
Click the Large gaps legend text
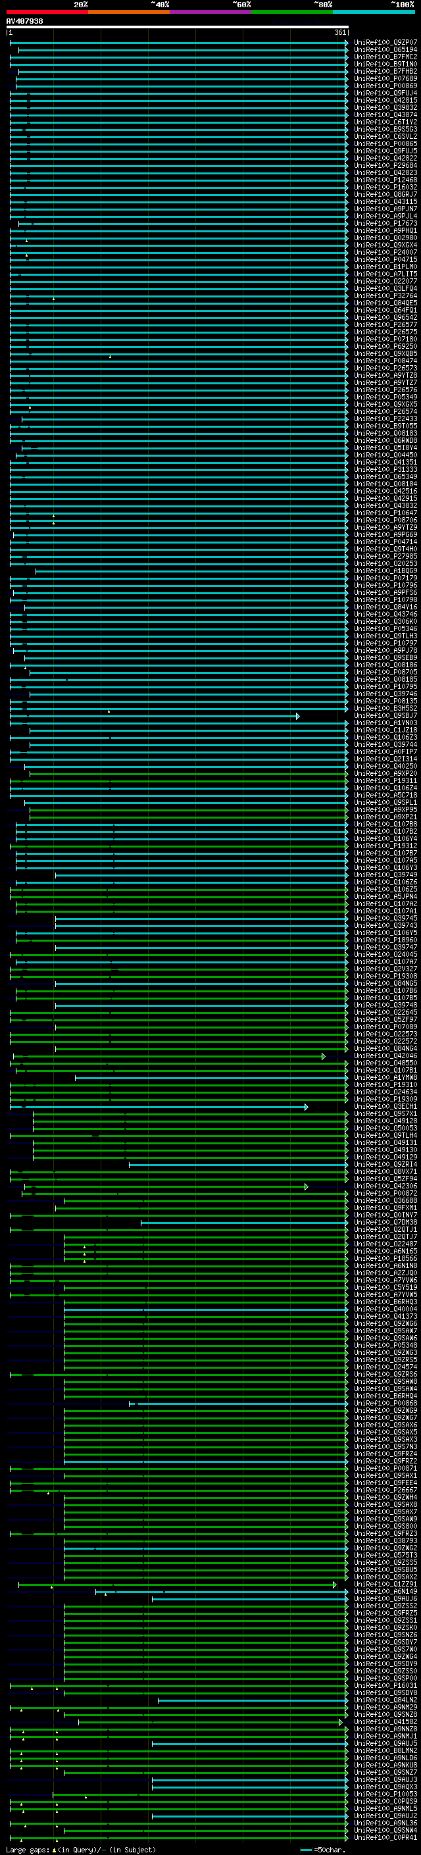(81, 1850)
